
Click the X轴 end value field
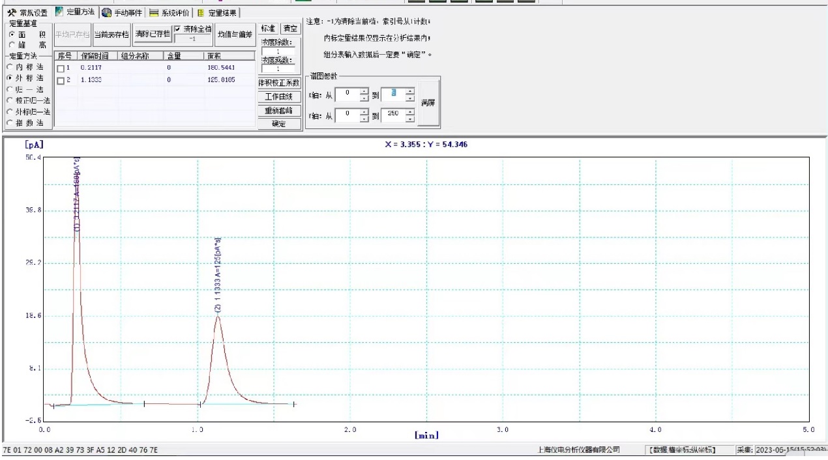[393, 94]
